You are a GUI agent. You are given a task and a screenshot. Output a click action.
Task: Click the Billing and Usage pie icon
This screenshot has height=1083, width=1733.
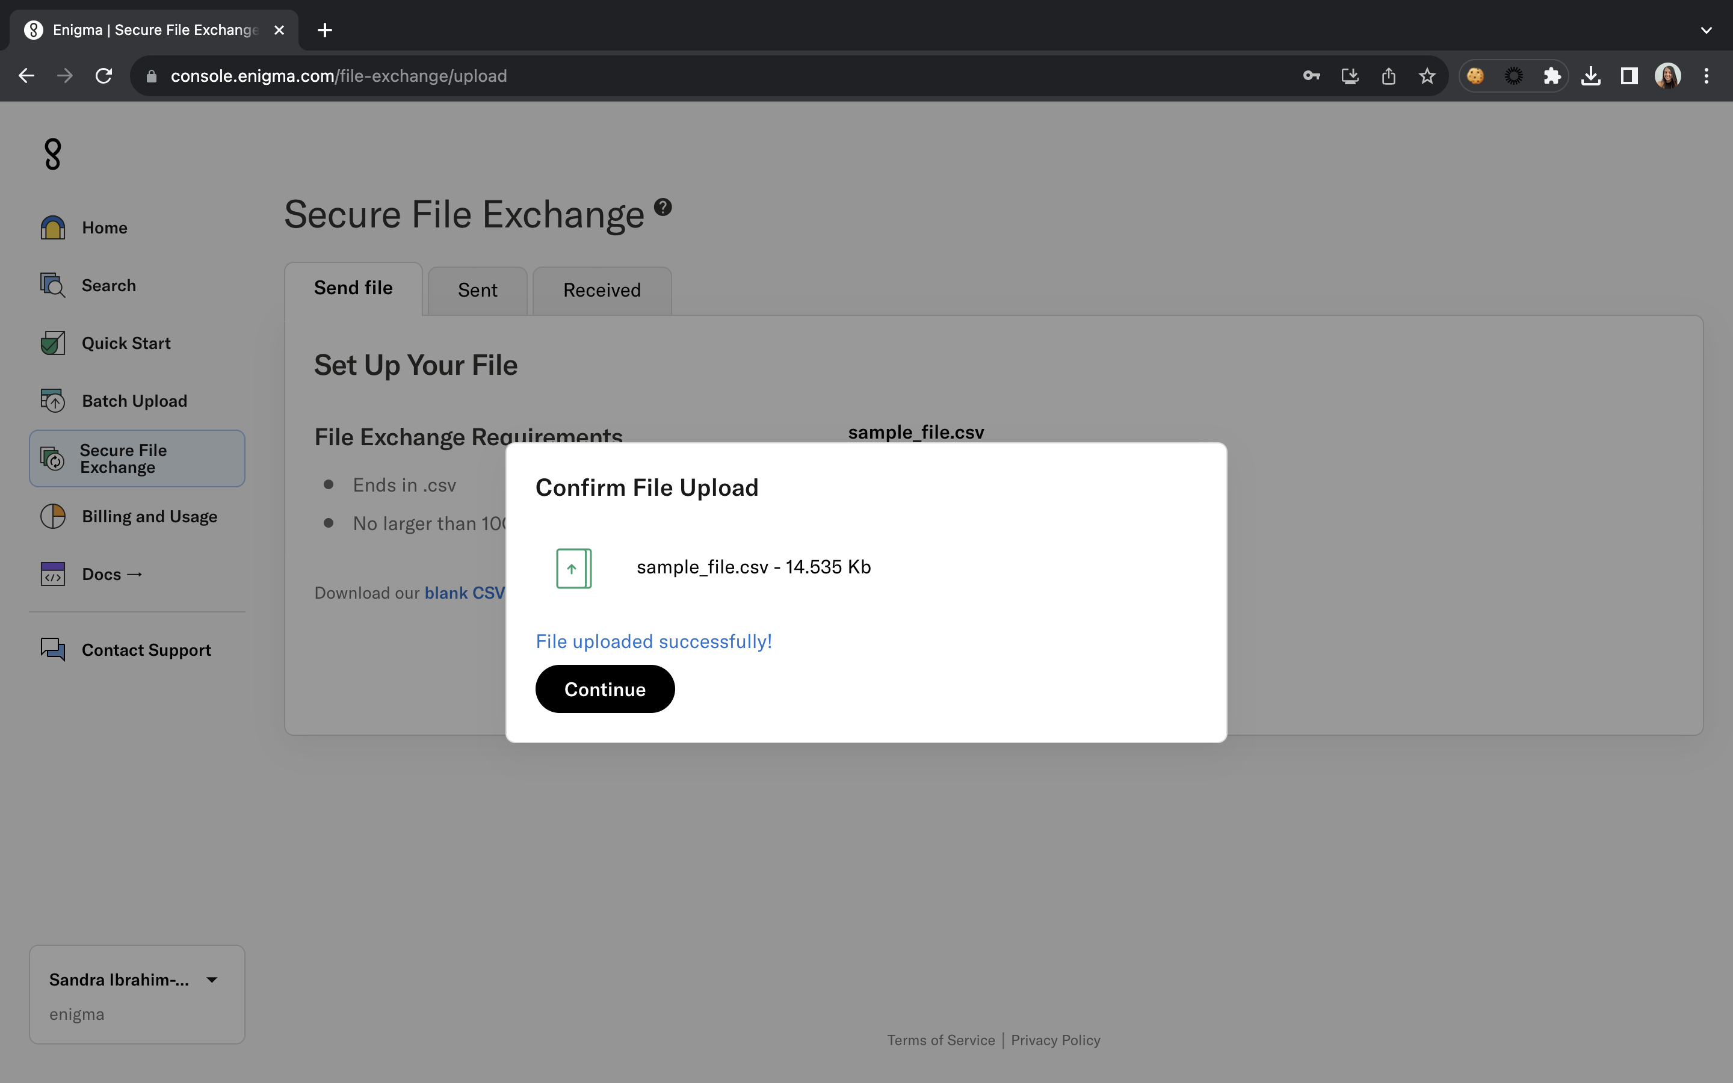pos(52,516)
